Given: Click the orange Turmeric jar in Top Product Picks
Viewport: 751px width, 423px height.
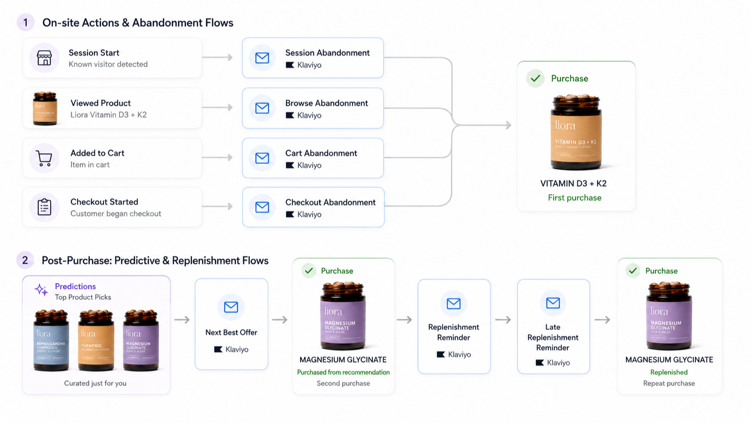Looking at the screenshot, I should [x=96, y=340].
